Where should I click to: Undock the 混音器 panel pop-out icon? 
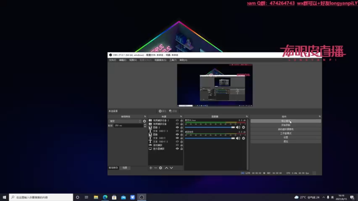[x=247, y=117]
